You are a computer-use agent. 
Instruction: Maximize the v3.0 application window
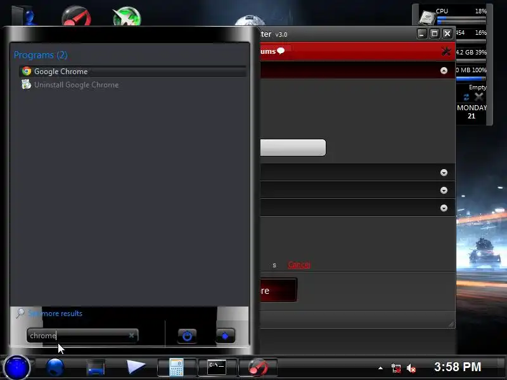pos(435,34)
